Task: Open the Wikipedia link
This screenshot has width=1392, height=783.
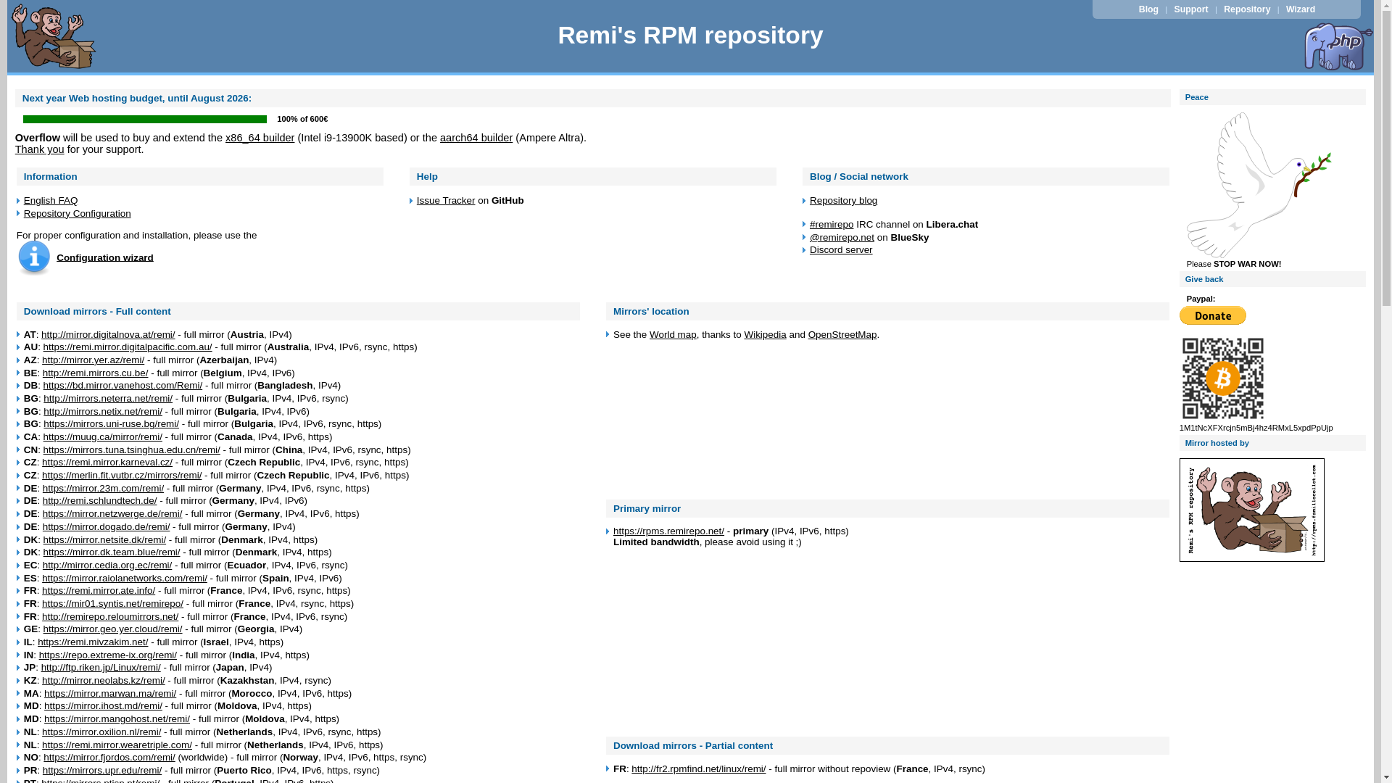Action: pyautogui.click(x=765, y=335)
